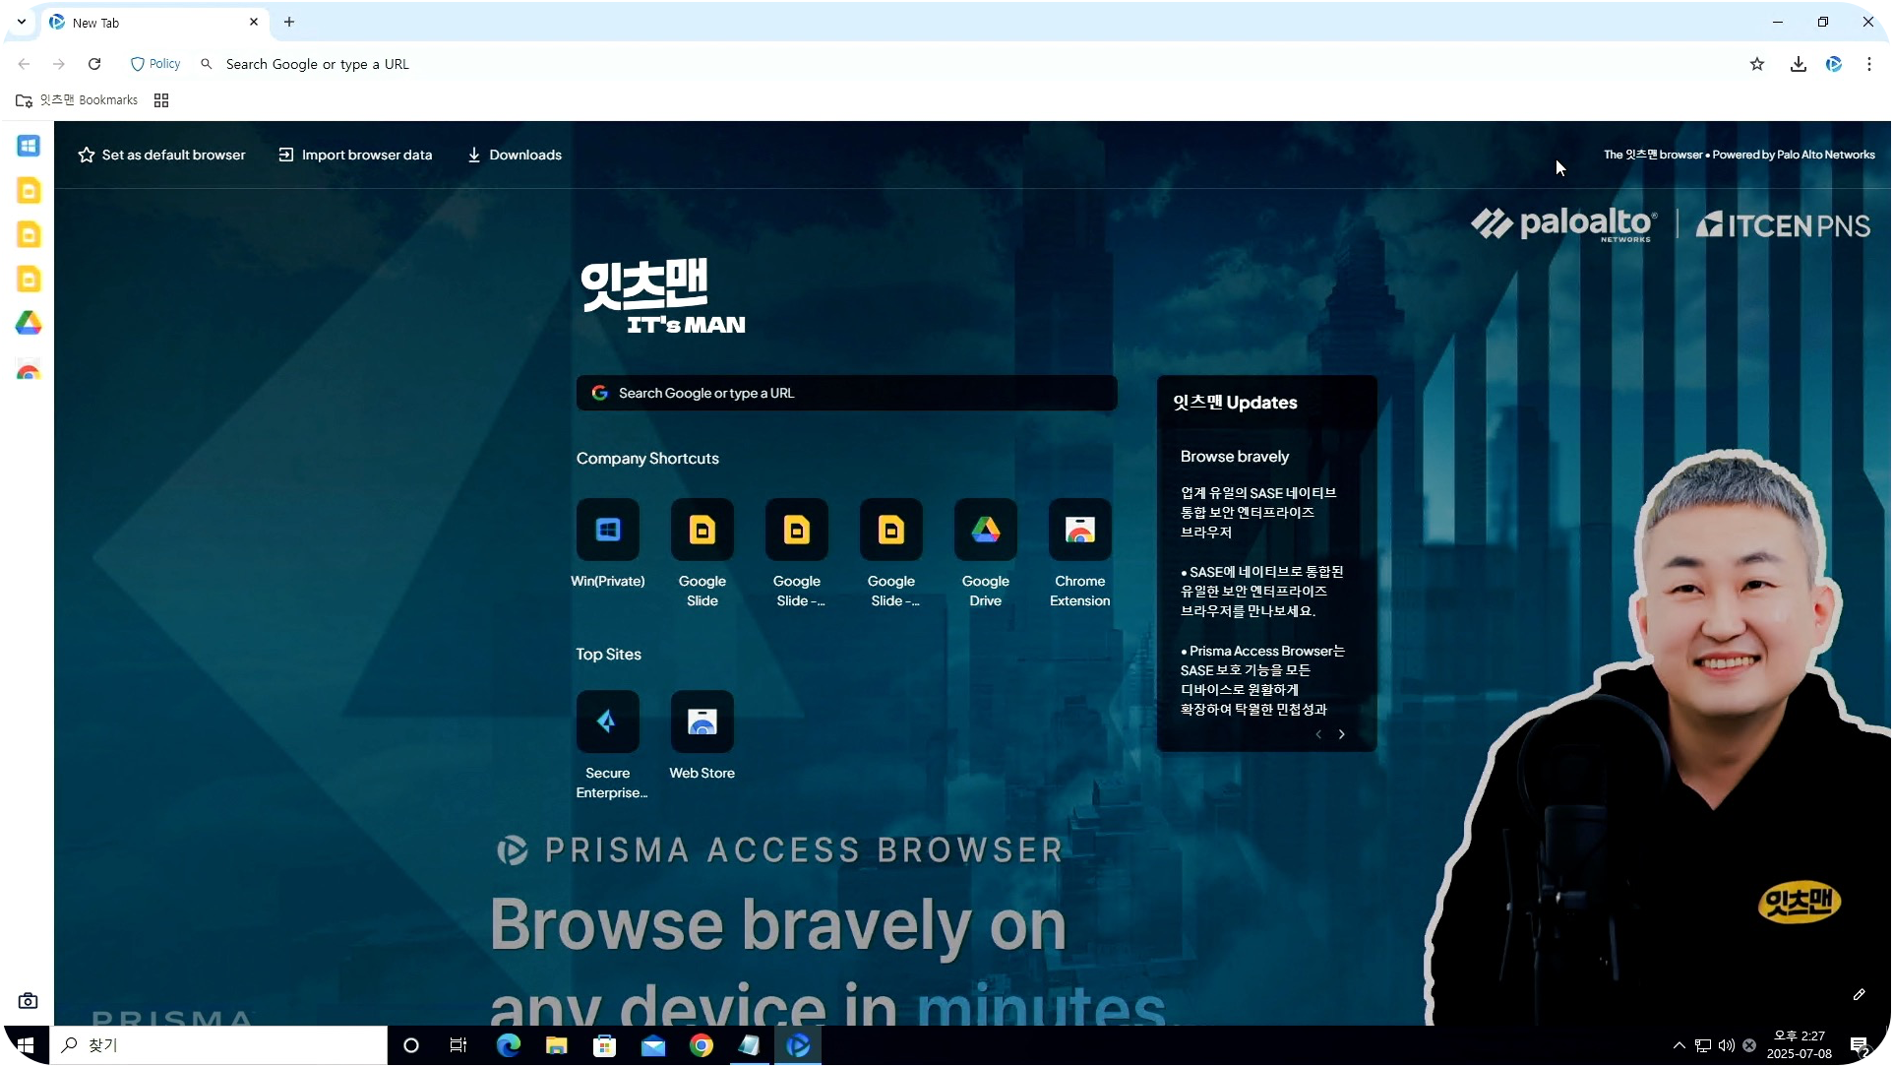
Task: Click Set as default browser
Action: tap(162, 156)
